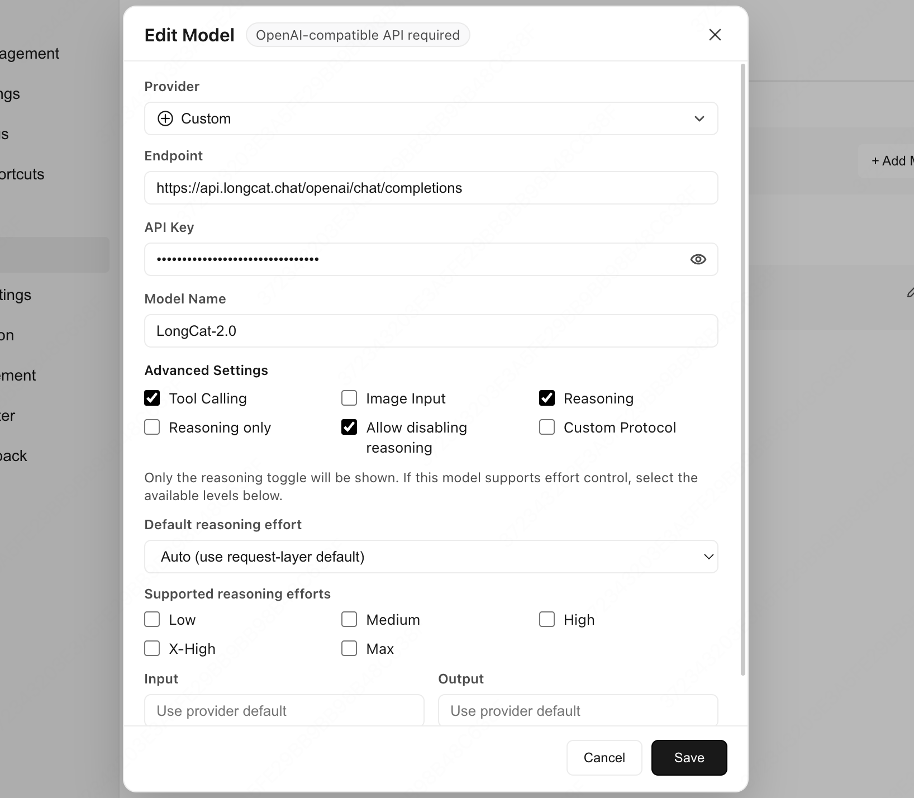Image resolution: width=914 pixels, height=798 pixels.
Task: Click the Endpoint URL field
Action: pos(431,188)
